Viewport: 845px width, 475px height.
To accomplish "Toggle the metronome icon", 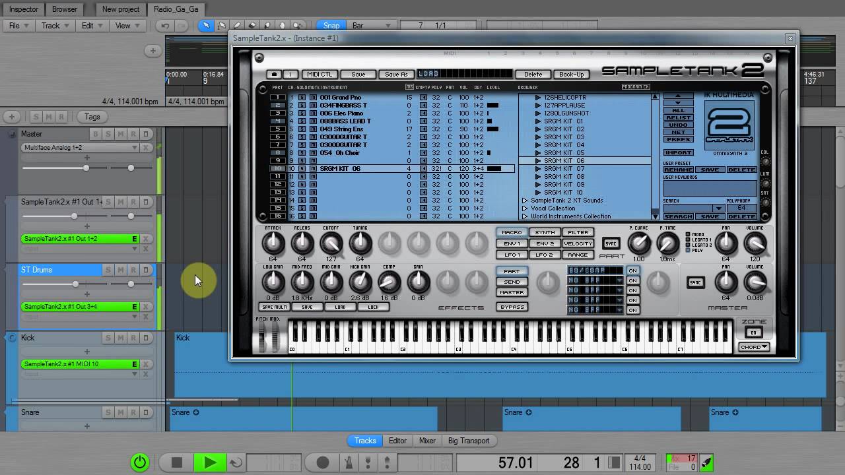I will pos(348,462).
